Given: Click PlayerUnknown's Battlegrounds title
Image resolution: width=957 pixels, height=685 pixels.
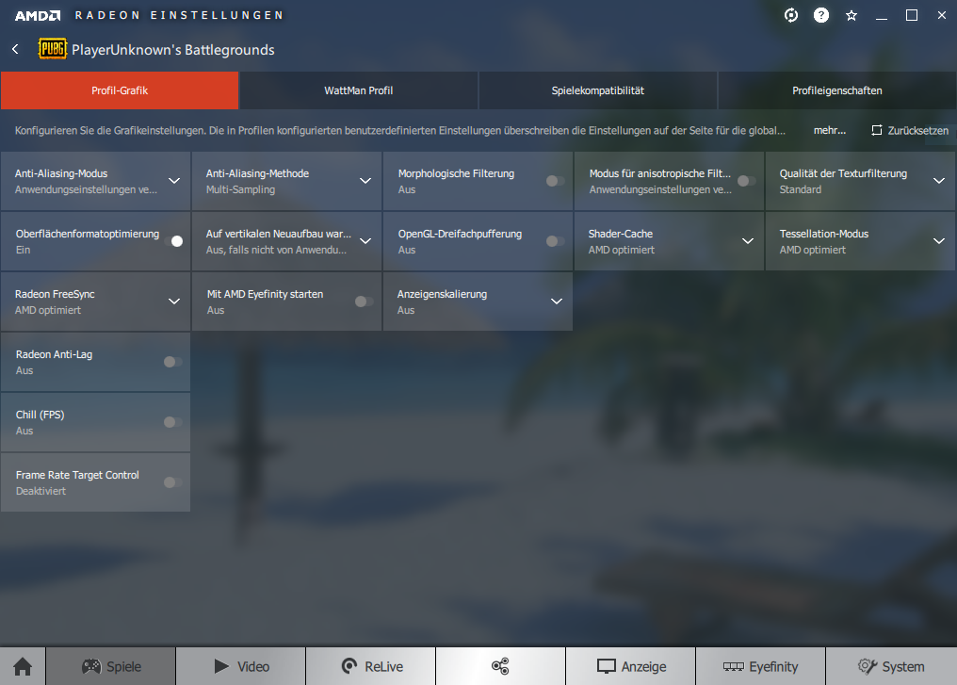Looking at the screenshot, I should tap(172, 49).
